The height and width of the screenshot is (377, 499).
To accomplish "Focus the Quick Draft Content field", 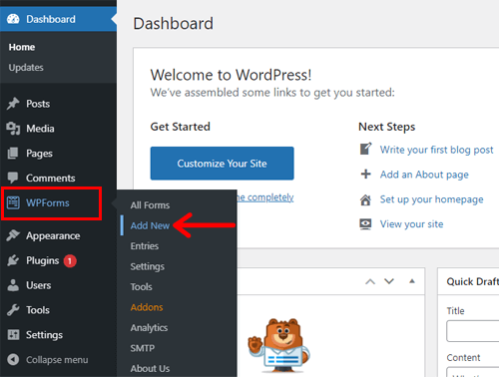I will tap(472, 372).
